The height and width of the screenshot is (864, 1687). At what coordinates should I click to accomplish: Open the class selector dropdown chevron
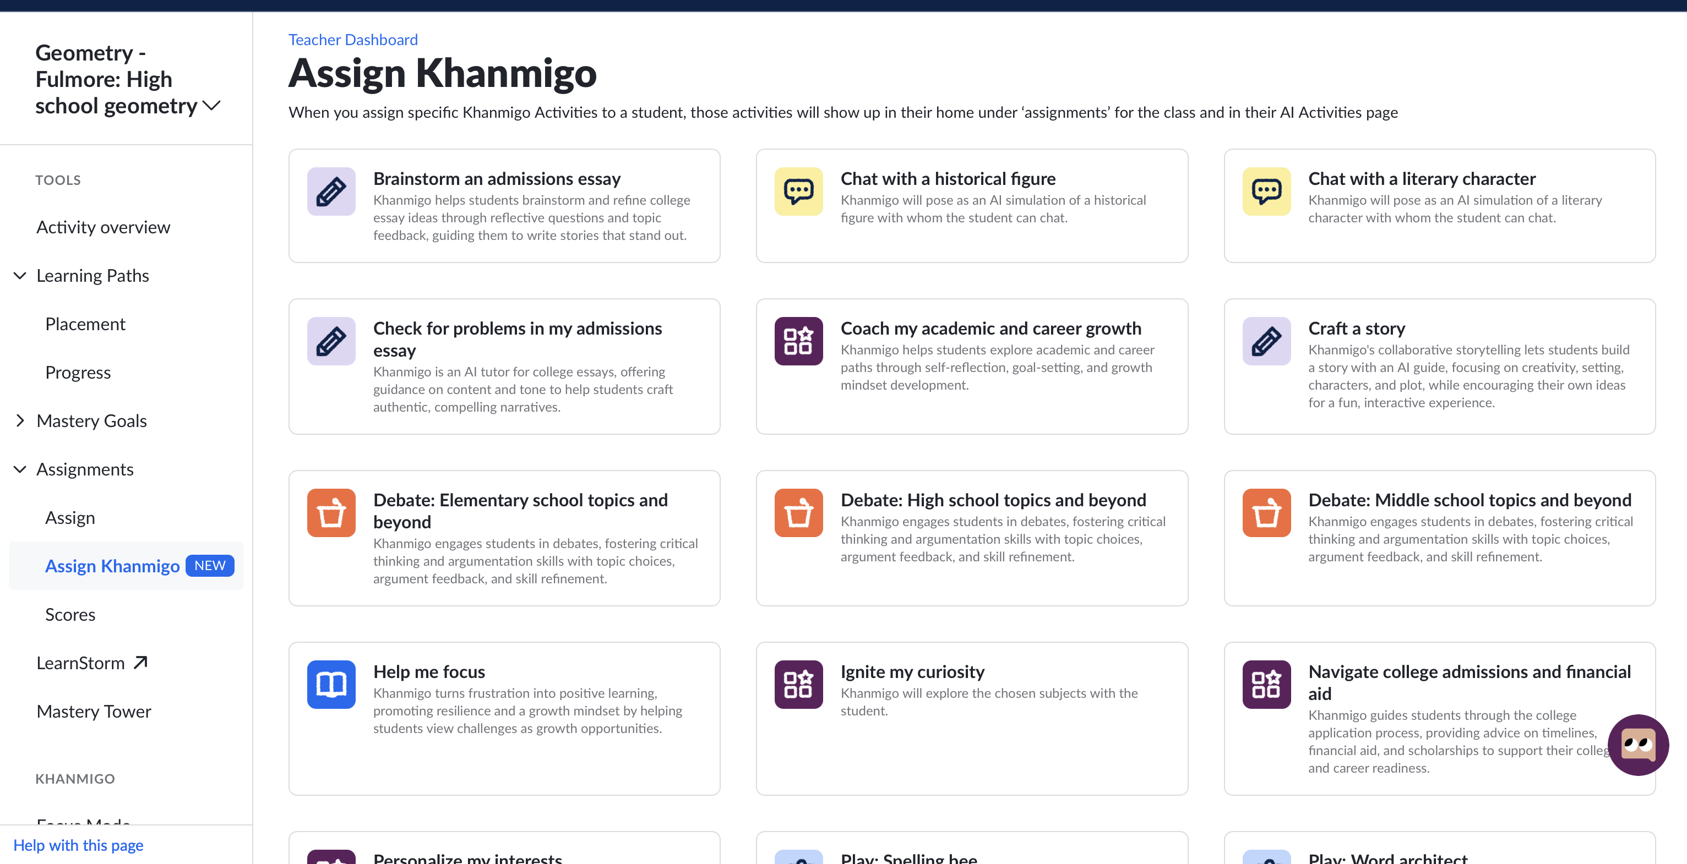tap(211, 105)
